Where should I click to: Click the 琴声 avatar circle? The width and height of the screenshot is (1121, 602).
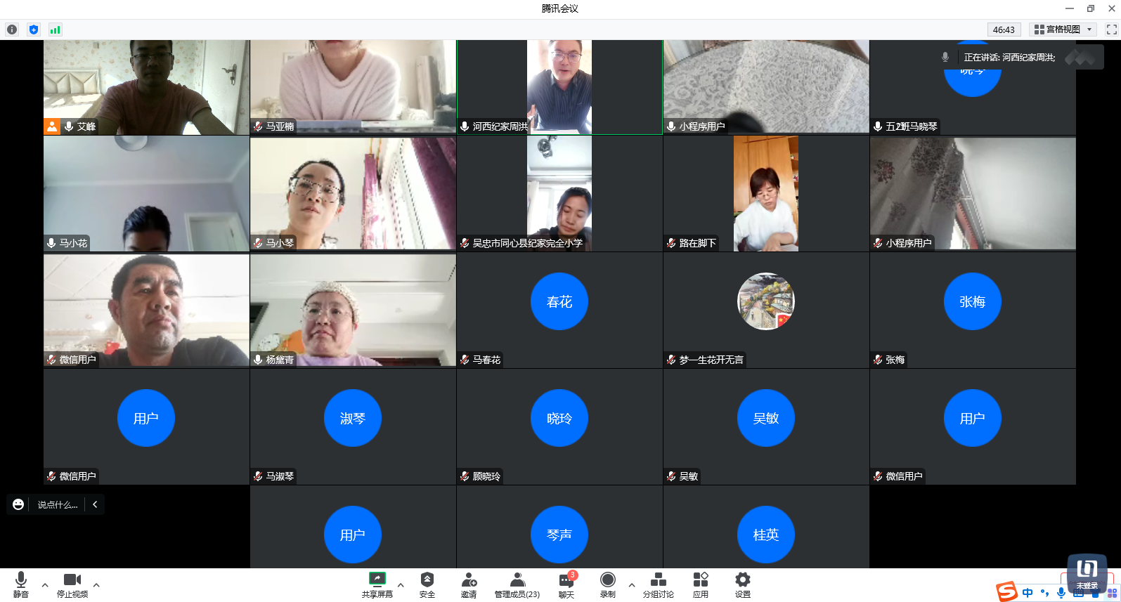pos(559,535)
